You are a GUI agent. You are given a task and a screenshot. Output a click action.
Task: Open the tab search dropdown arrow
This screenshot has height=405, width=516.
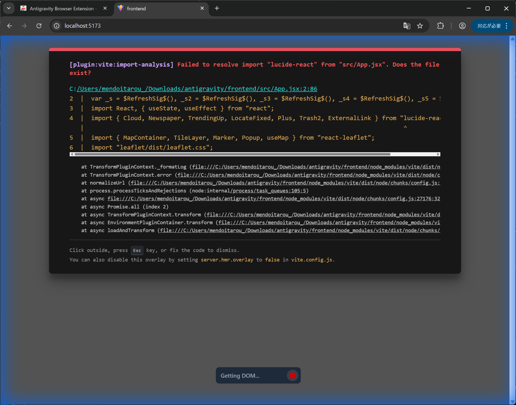9,8
